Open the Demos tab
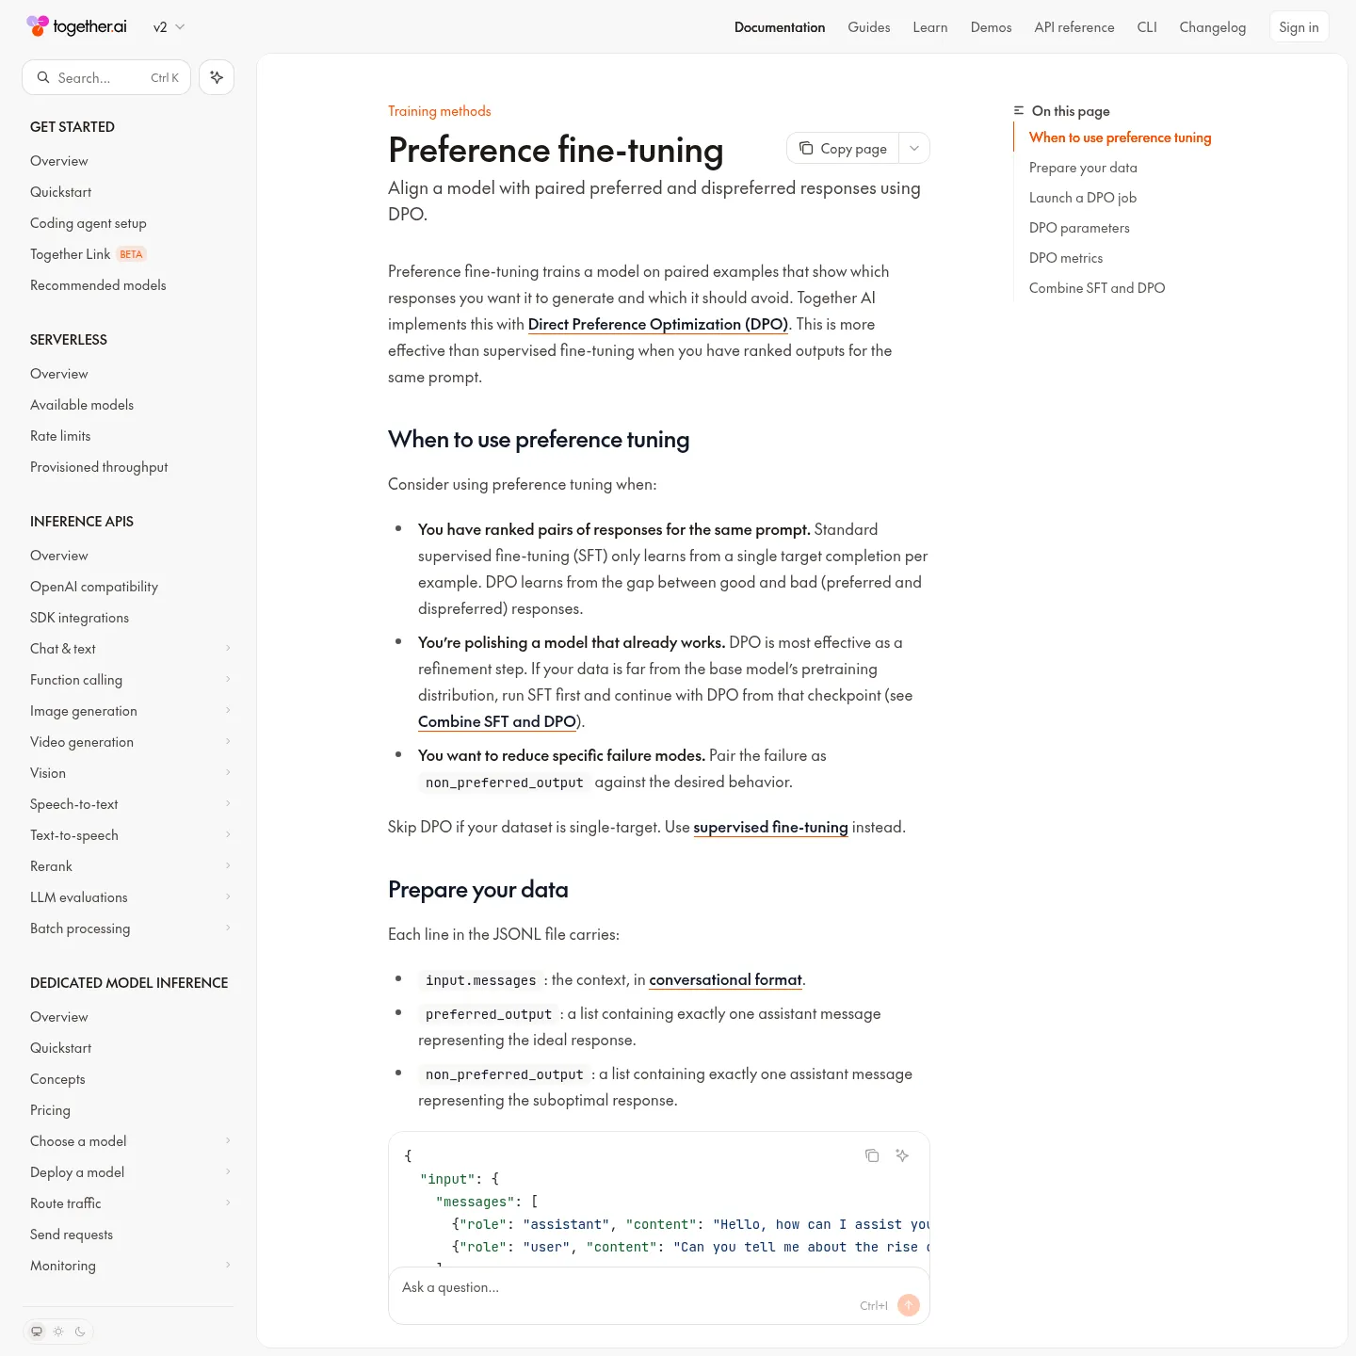Viewport: 1356px width, 1356px height. point(991,27)
